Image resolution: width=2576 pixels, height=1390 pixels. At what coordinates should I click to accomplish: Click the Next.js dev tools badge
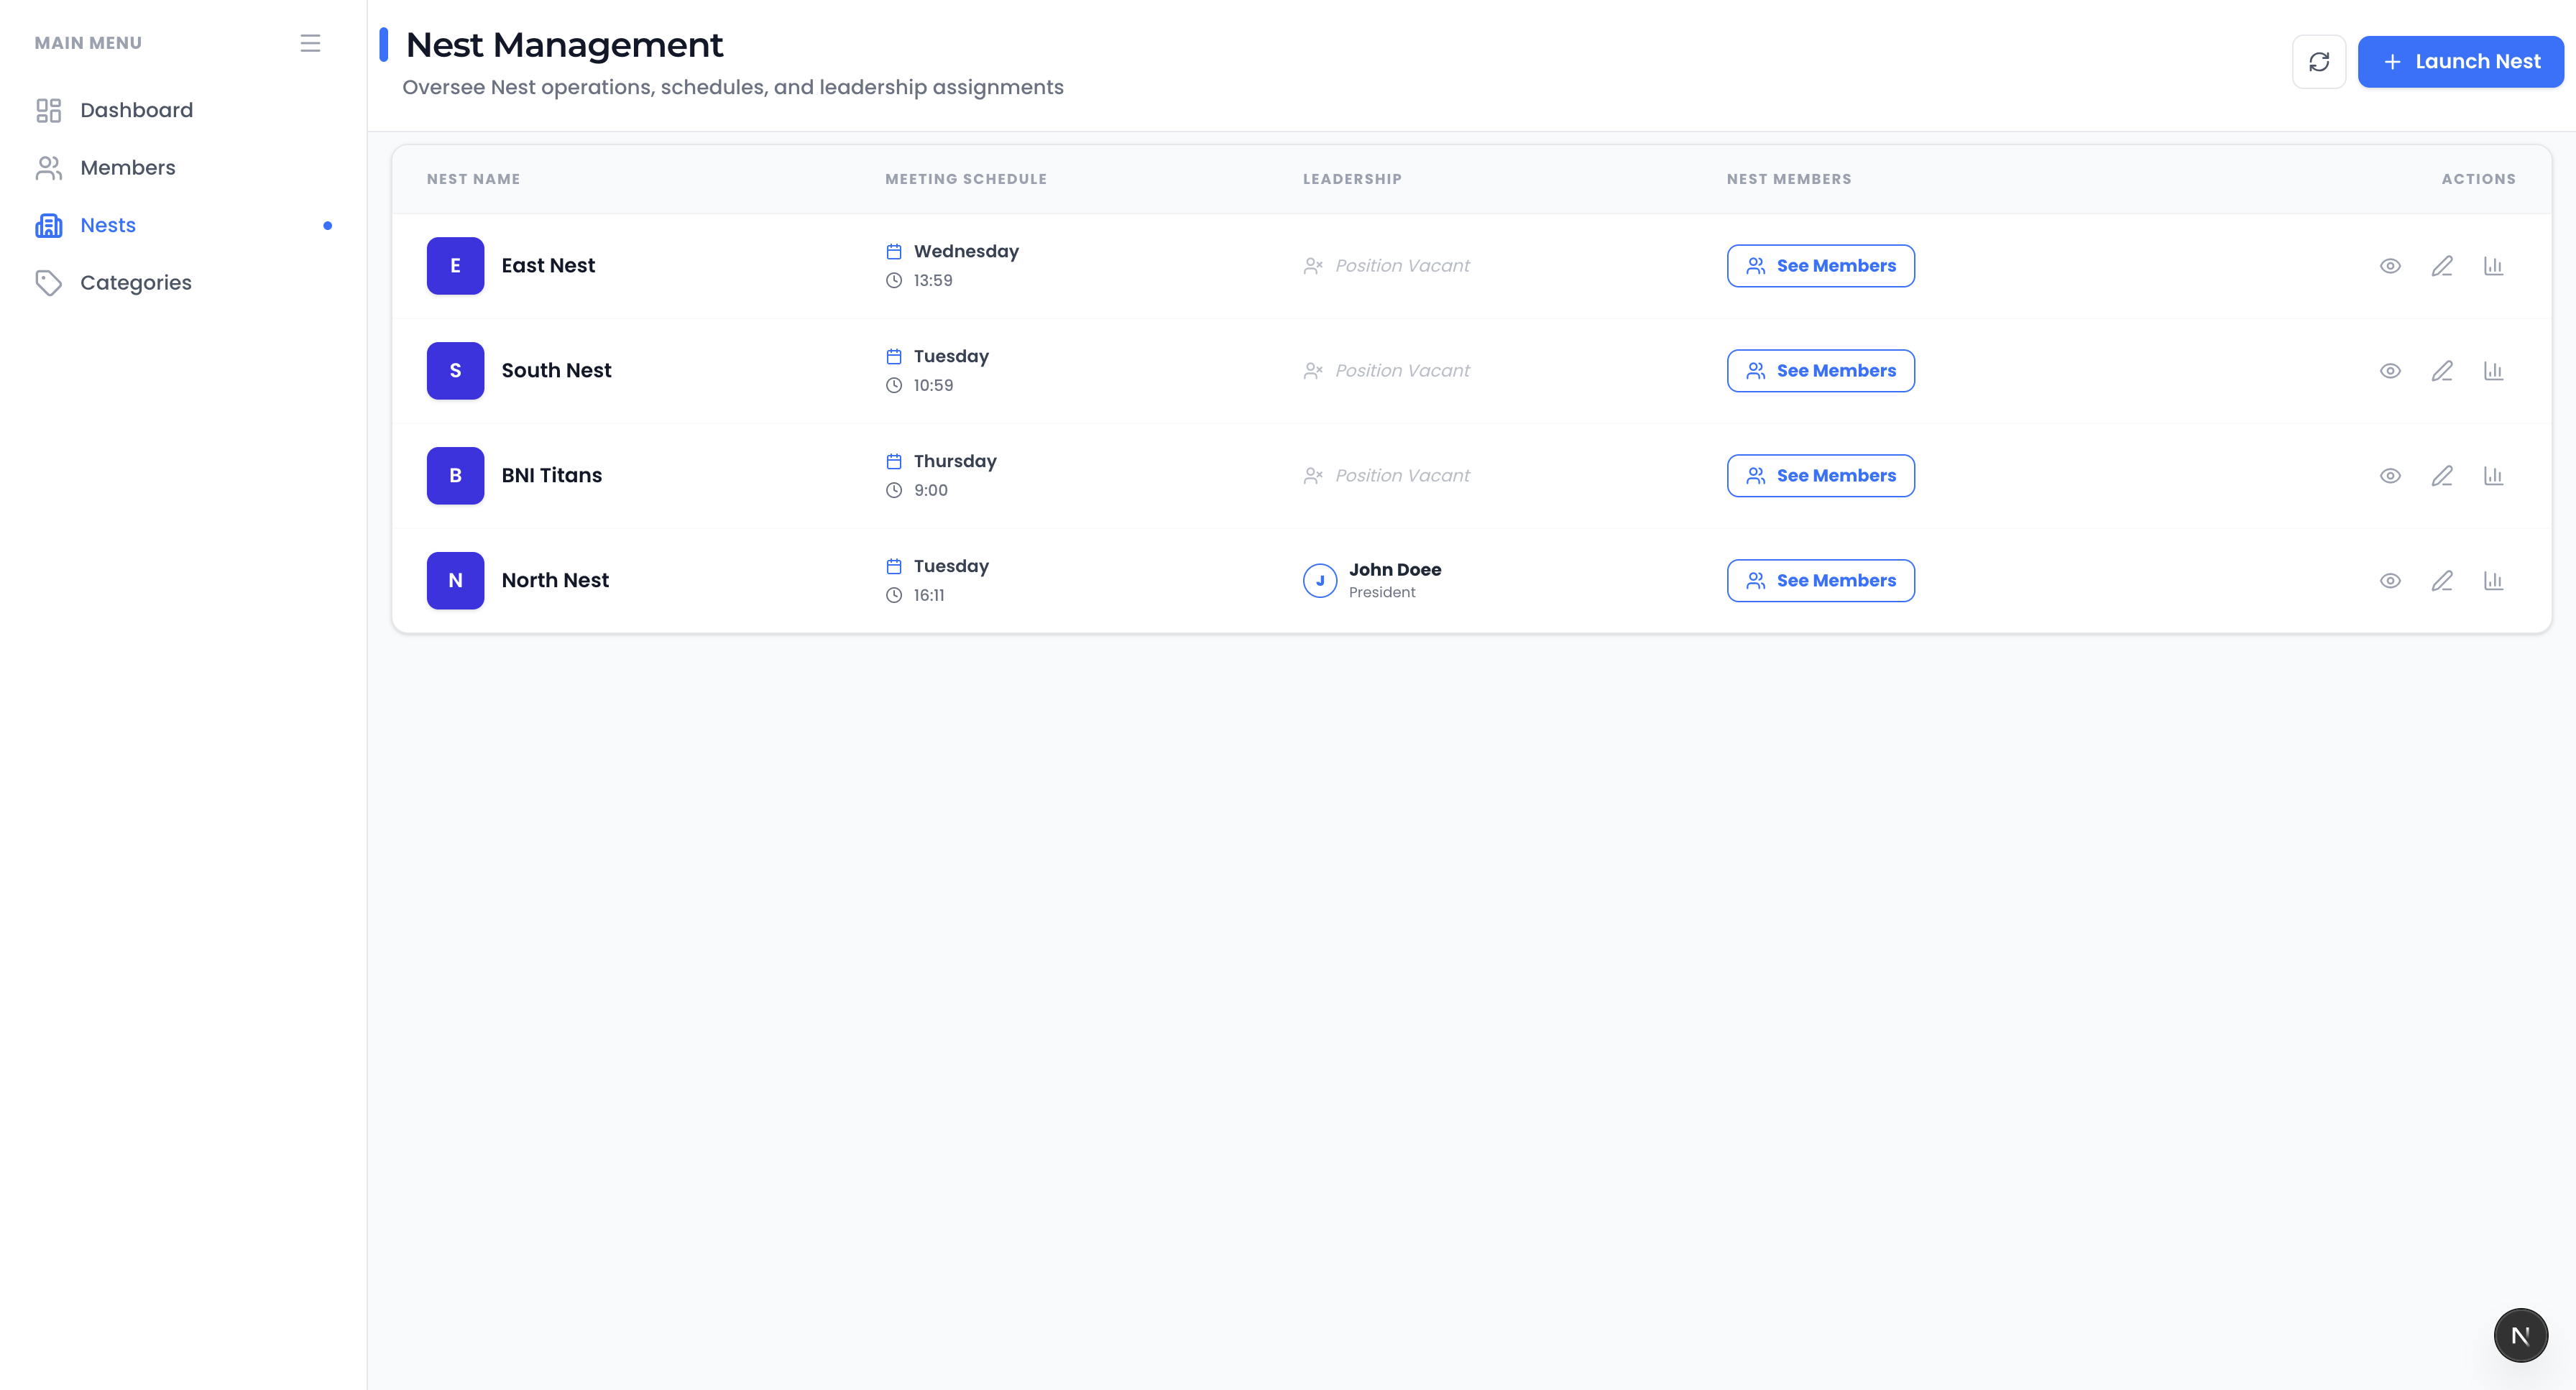click(2520, 1335)
